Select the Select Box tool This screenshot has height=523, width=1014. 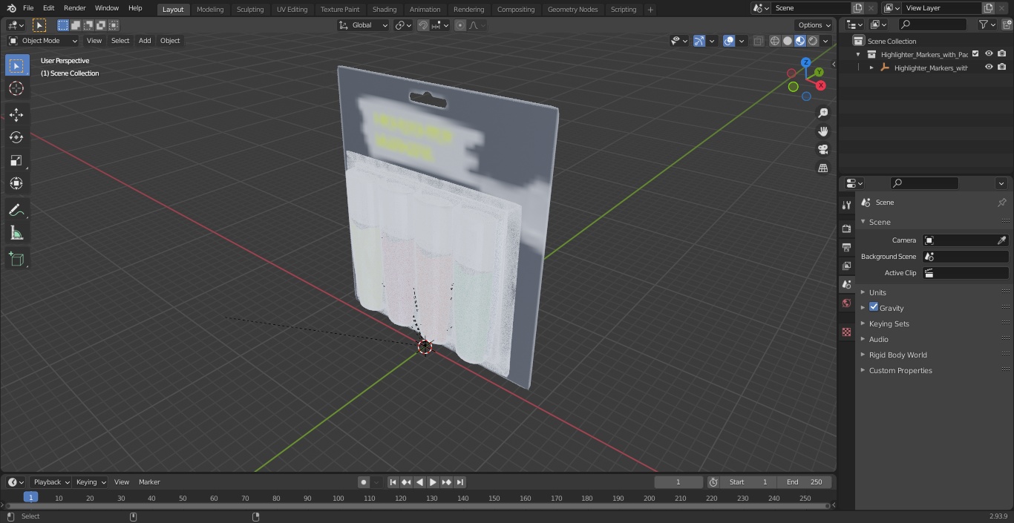16,65
